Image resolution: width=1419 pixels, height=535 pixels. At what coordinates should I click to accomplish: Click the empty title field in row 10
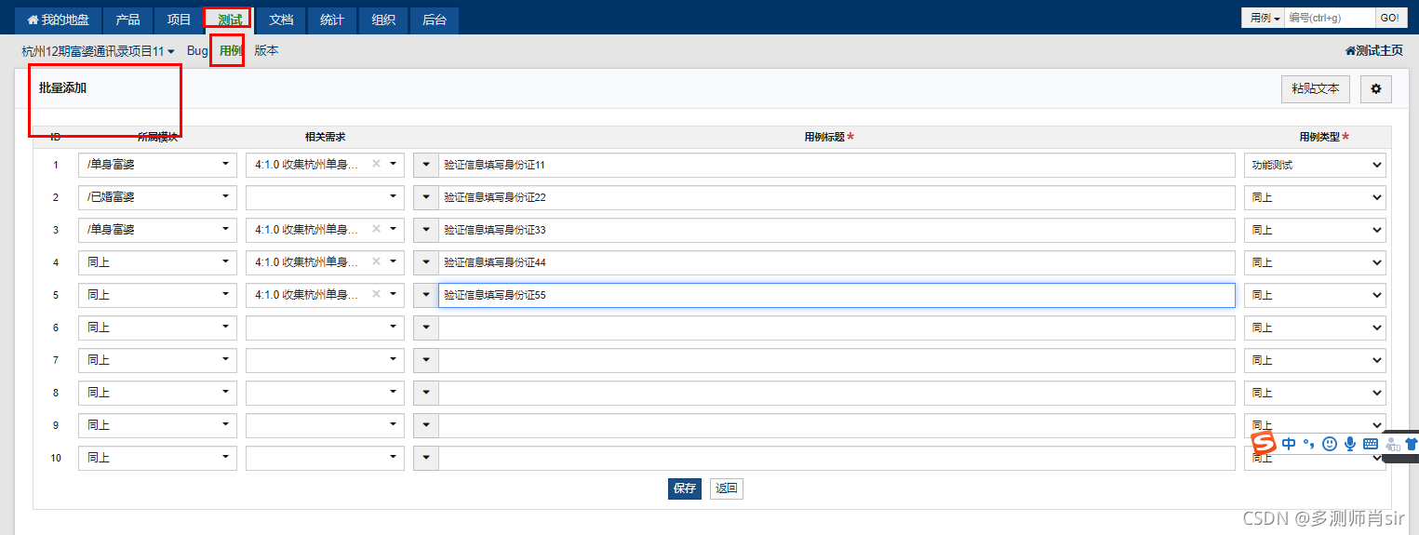click(x=837, y=458)
